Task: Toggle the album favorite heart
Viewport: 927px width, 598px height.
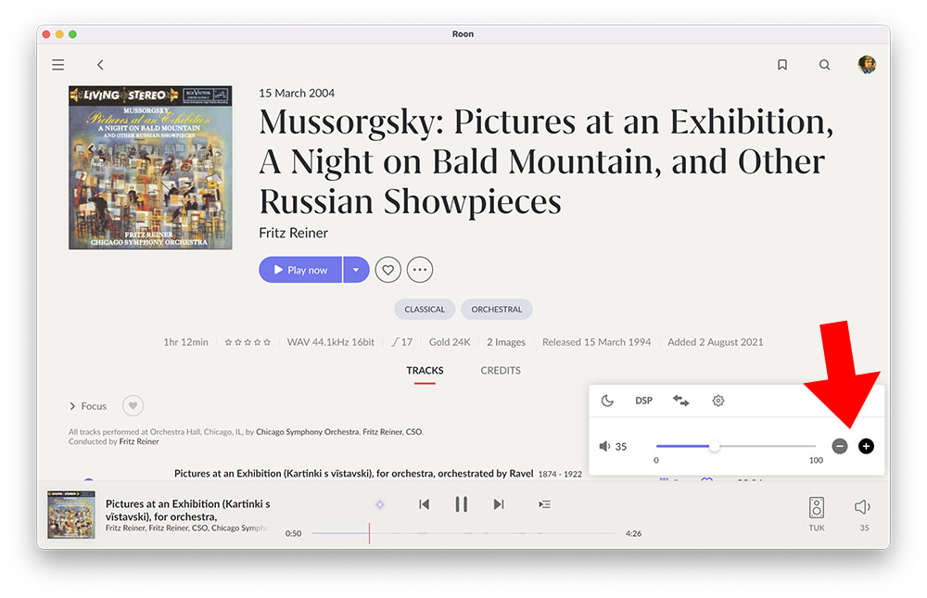Action: (387, 270)
